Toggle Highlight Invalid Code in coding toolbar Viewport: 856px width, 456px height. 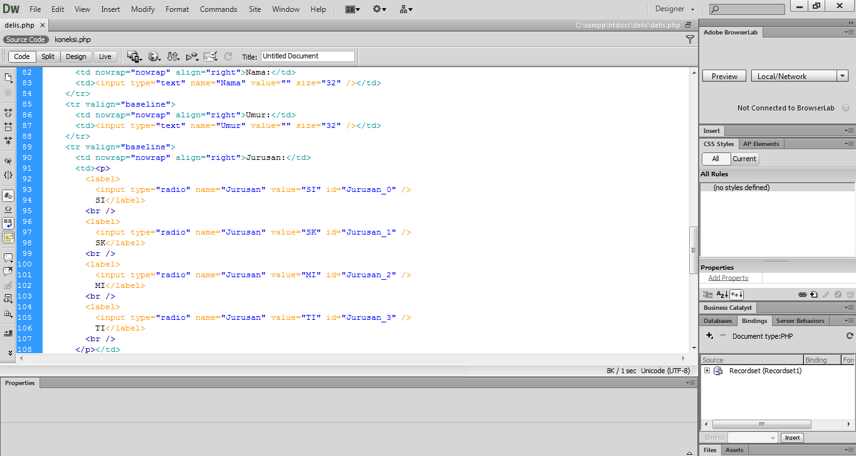(8, 209)
